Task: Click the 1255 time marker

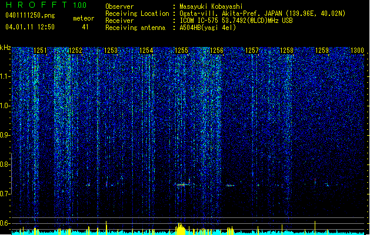Action: pyautogui.click(x=181, y=51)
